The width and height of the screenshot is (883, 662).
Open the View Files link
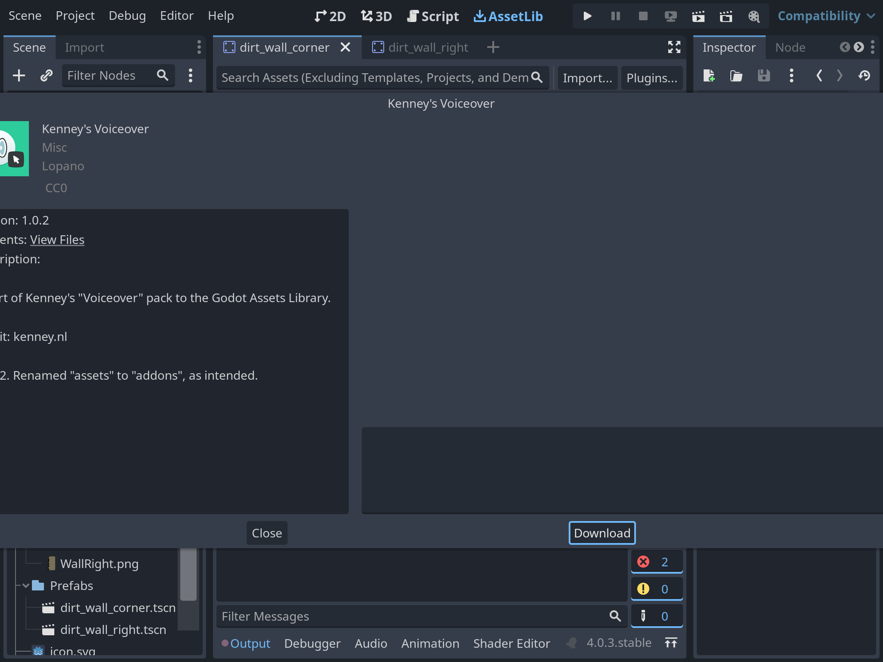57,240
